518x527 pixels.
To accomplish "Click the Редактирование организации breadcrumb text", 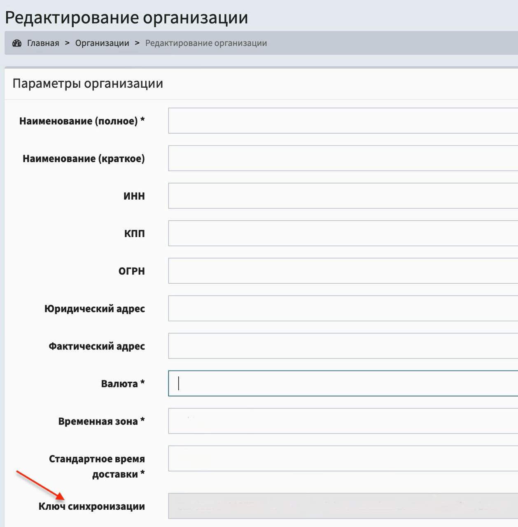I will point(206,43).
